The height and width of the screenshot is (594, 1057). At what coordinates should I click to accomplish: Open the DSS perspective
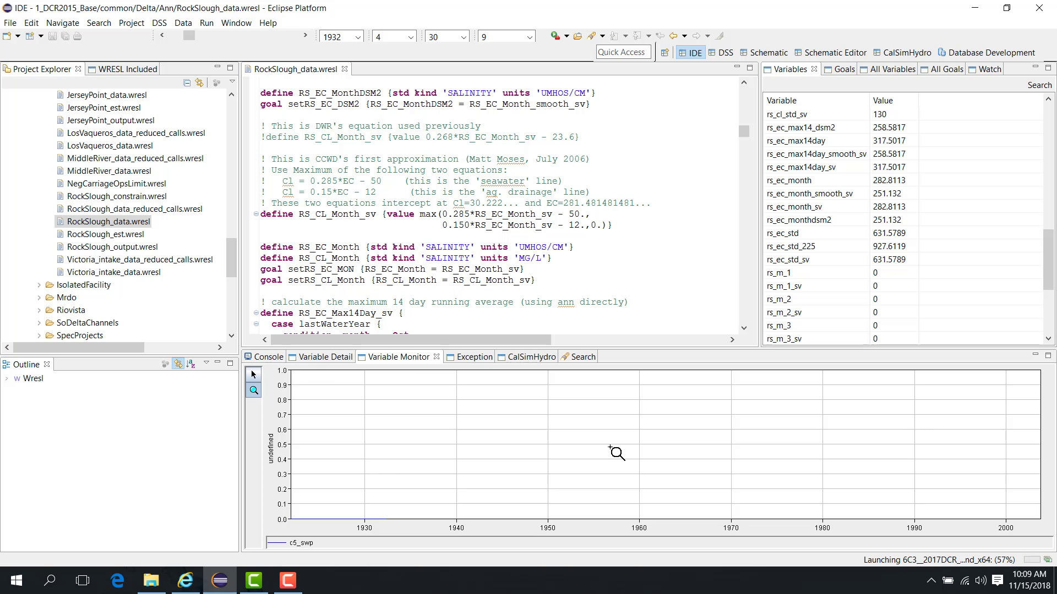721,53
